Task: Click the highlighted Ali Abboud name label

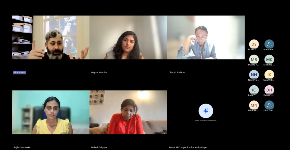Action: point(20,73)
